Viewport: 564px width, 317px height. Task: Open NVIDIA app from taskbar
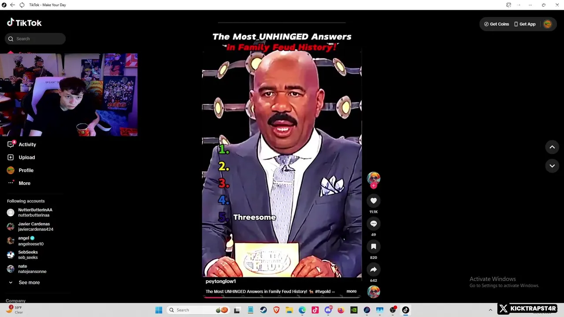click(354, 310)
